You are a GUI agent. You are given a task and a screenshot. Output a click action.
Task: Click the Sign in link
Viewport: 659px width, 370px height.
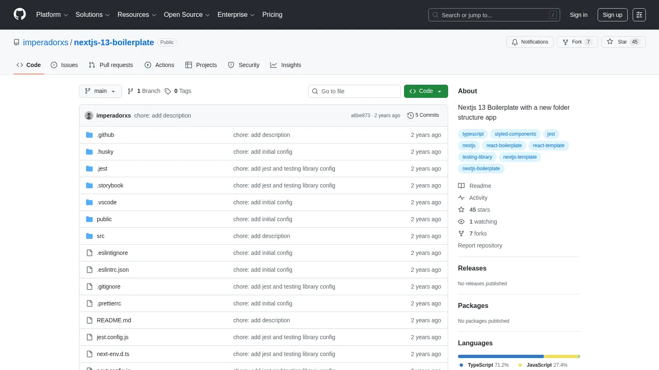point(579,15)
